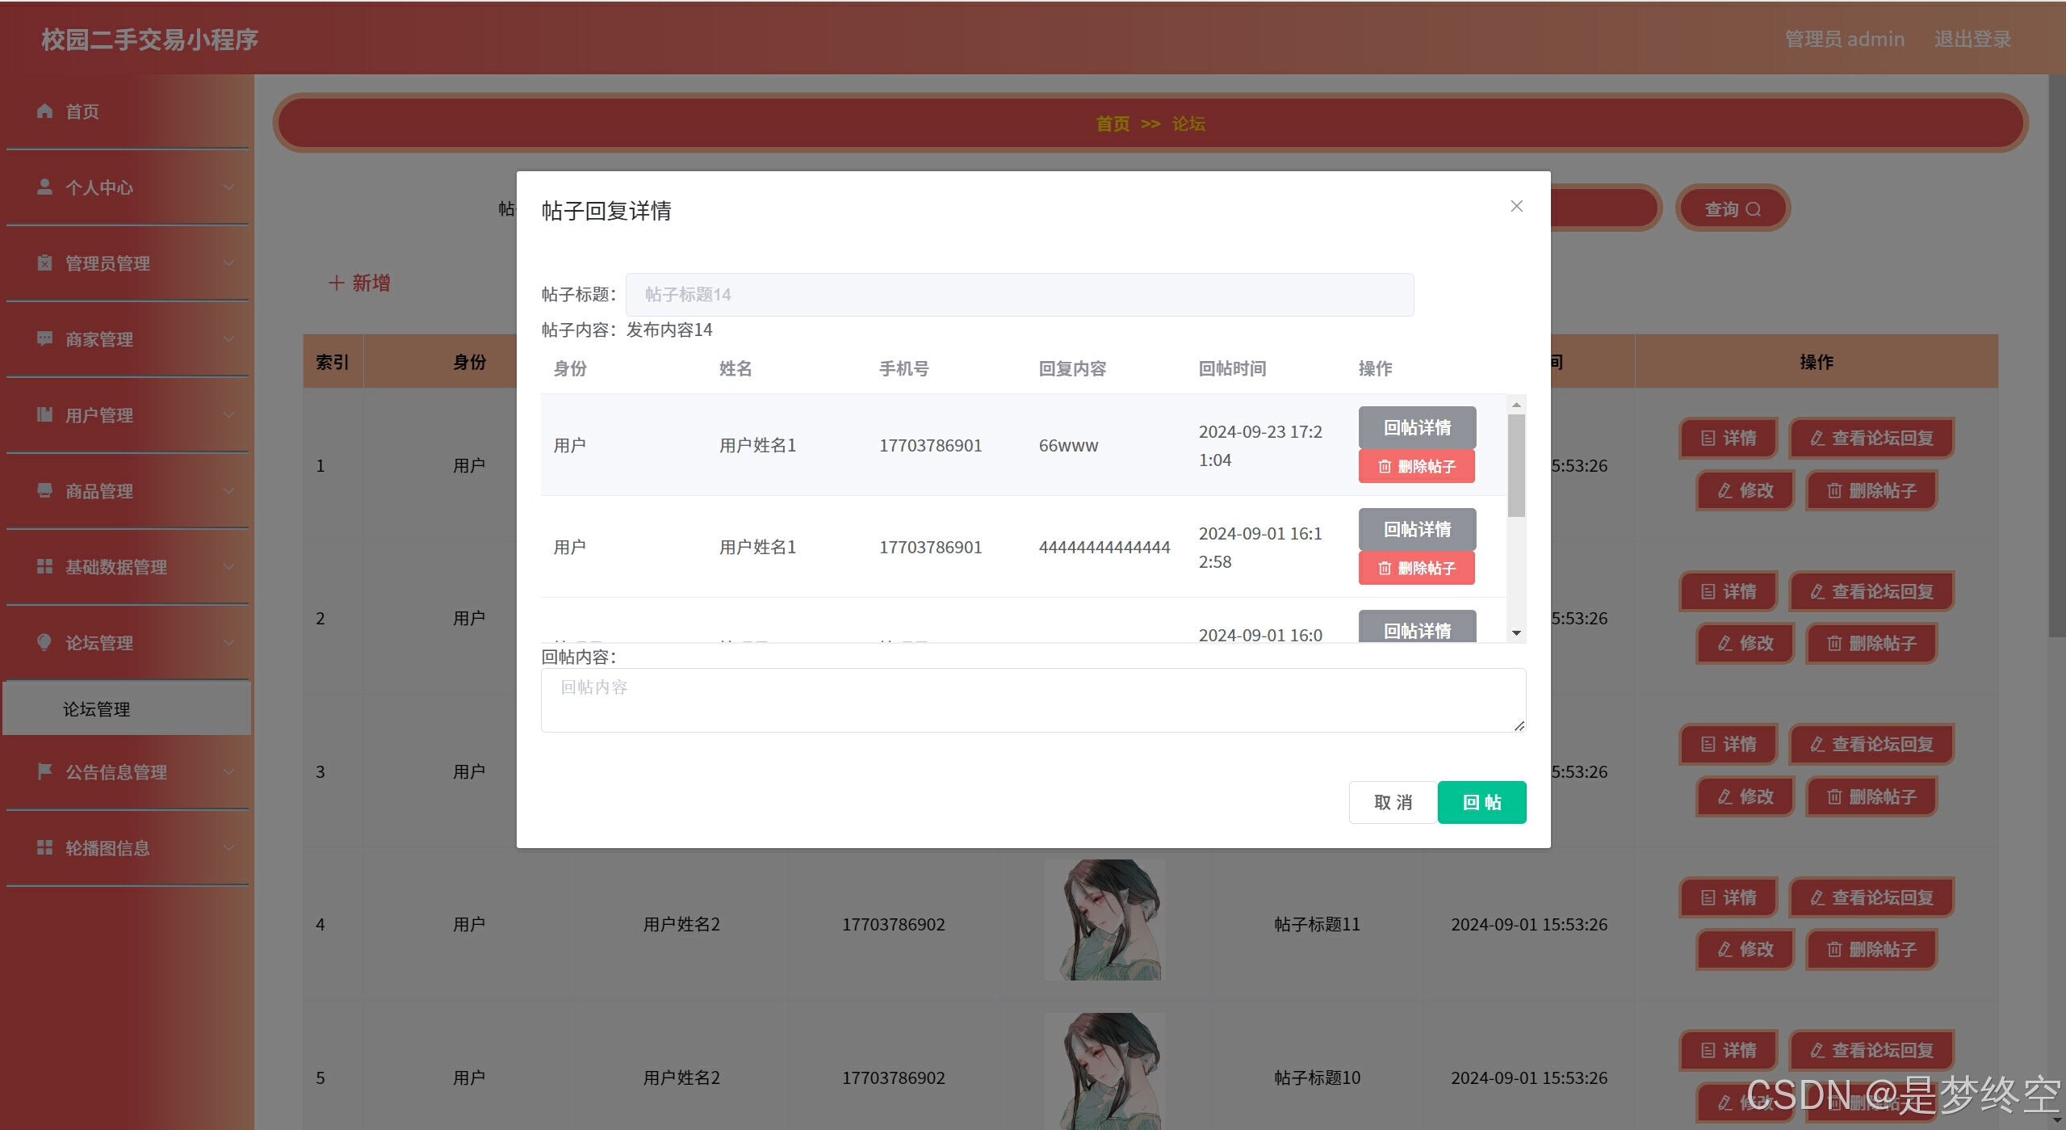Expand the 基础数据管理 menu chevron
2066x1130 pixels.
point(228,566)
